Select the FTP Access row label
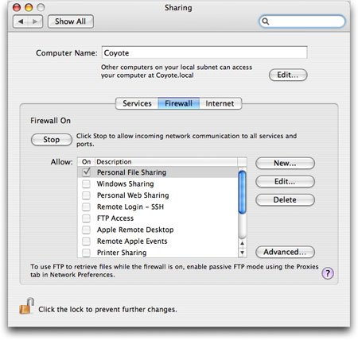This screenshot has height=340, width=358. [115, 218]
